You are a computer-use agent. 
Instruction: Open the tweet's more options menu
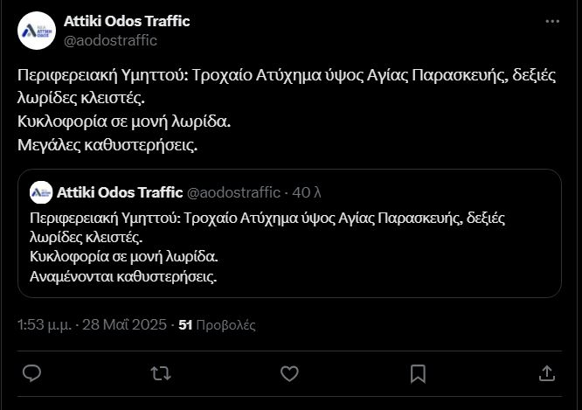[552, 21]
